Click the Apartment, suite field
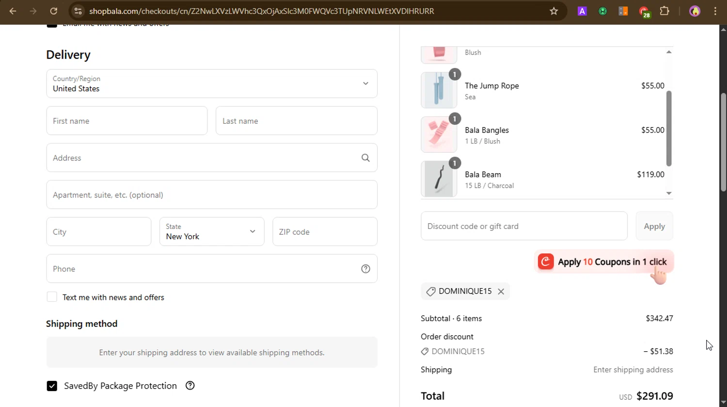The width and height of the screenshot is (727, 407). pyautogui.click(x=212, y=195)
